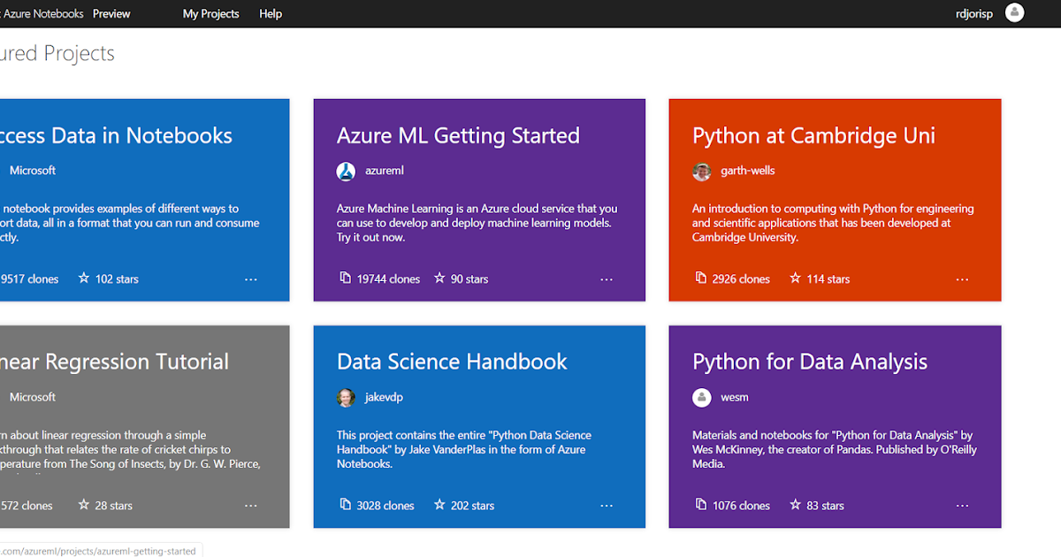The width and height of the screenshot is (1061, 557).
Task: Click wesm's avatar on Python for Data Analysis
Action: [701, 398]
